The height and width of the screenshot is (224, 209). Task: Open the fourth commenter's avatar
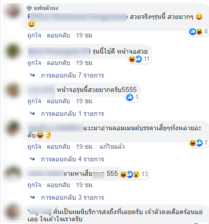point(13,128)
